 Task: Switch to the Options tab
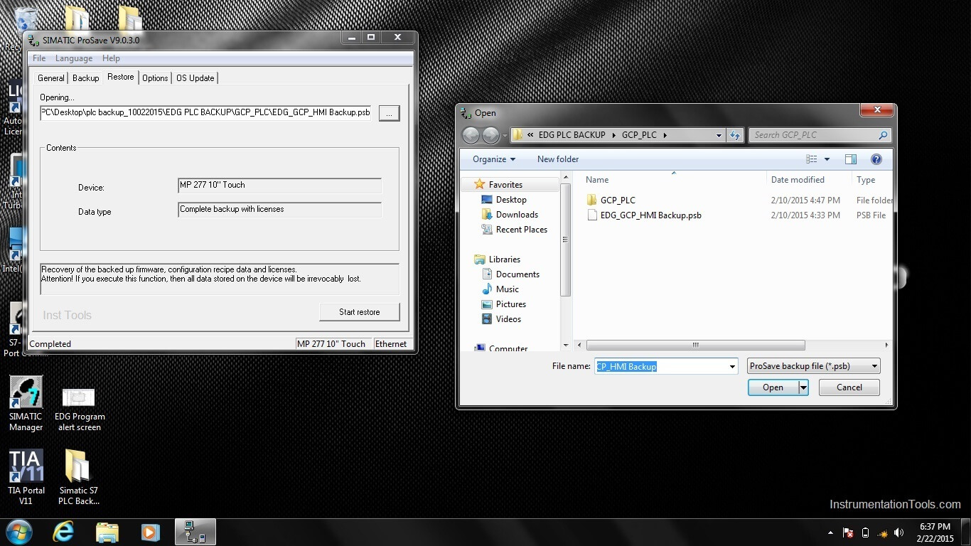pyautogui.click(x=155, y=78)
